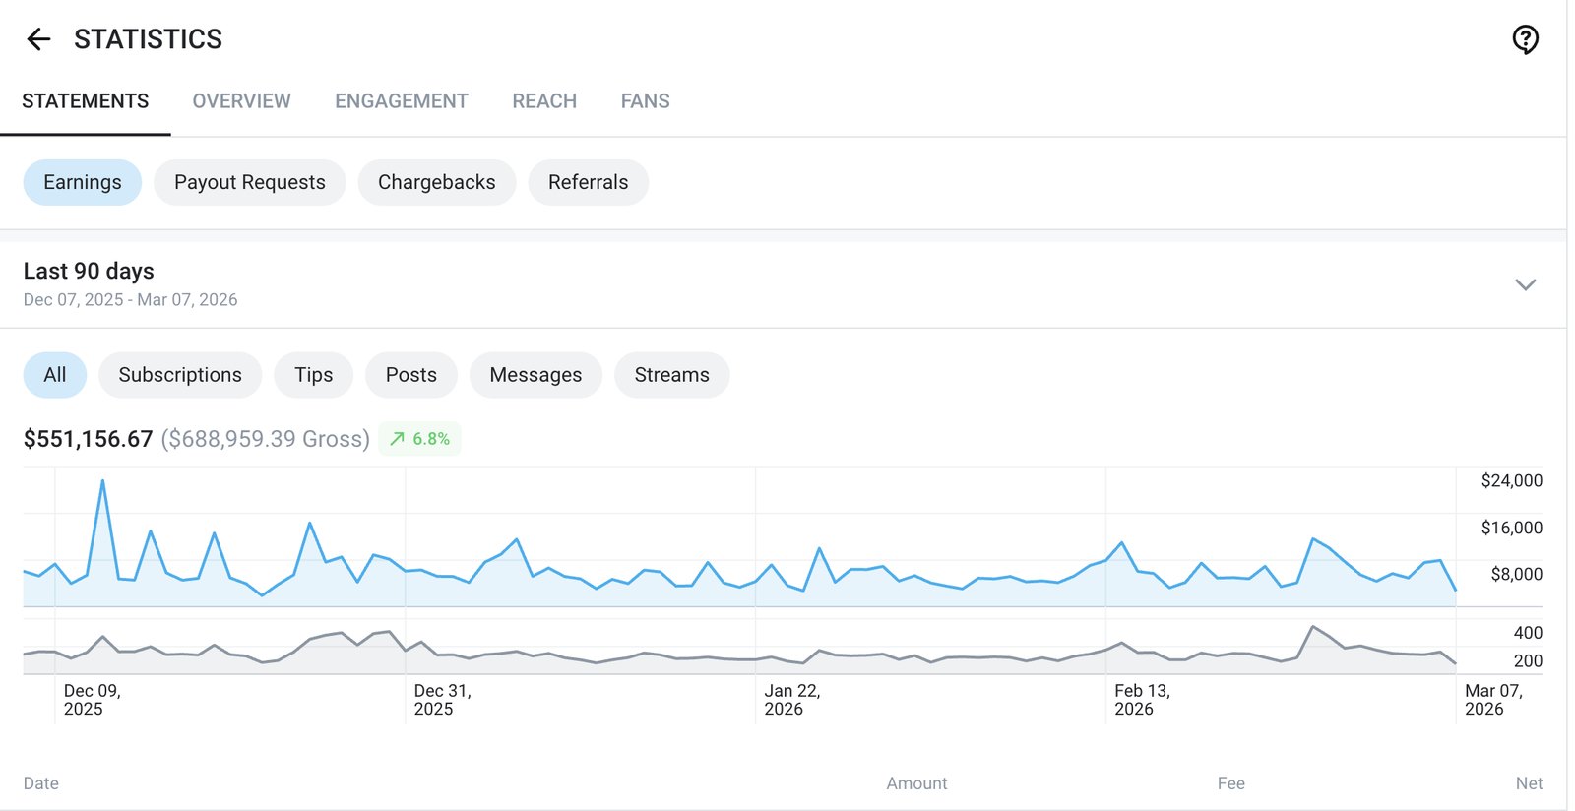The height and width of the screenshot is (811, 1575).
Task: Select the Earnings chip
Action: 83,182
